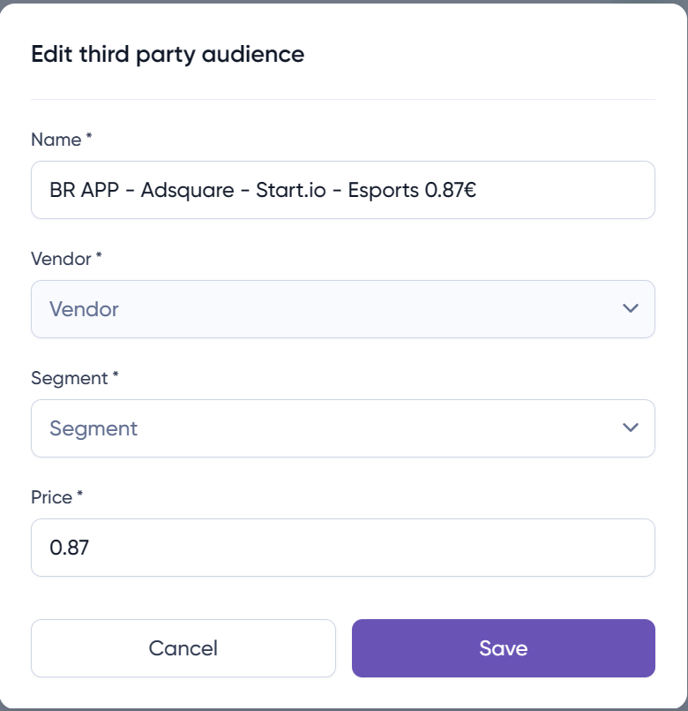Click the 'Vendor' placeholder text

85,309
